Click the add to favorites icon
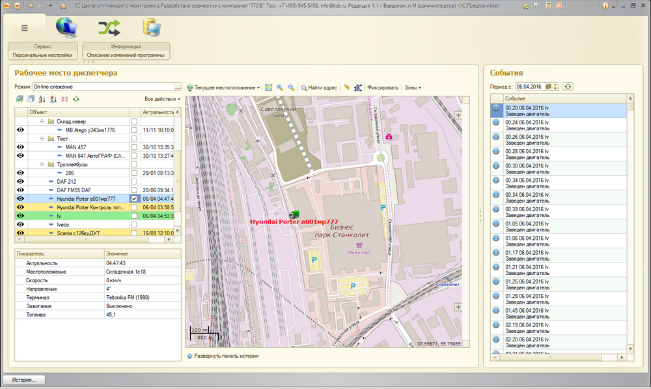The height and width of the screenshot is (389, 651). pos(526,6)
